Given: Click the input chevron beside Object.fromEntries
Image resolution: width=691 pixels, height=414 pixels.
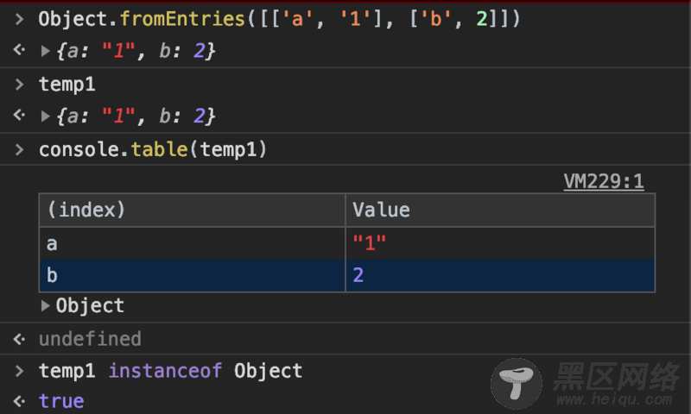Looking at the screenshot, I should [19, 19].
